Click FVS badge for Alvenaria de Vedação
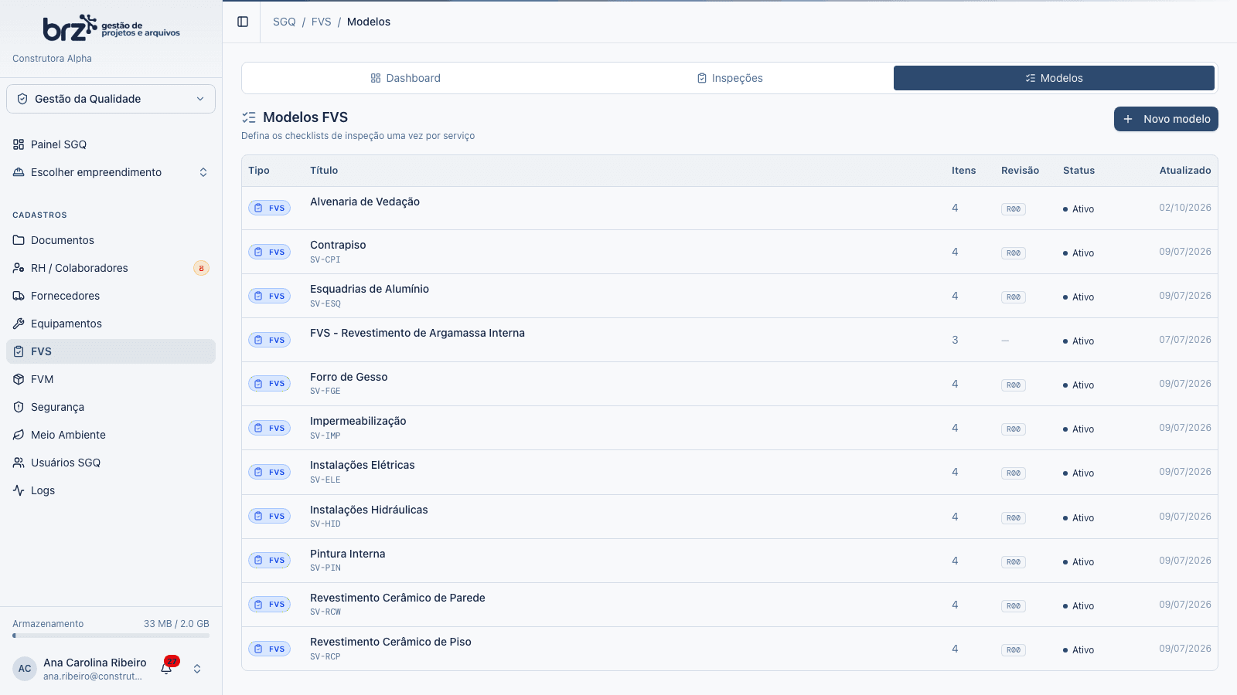 (x=269, y=208)
